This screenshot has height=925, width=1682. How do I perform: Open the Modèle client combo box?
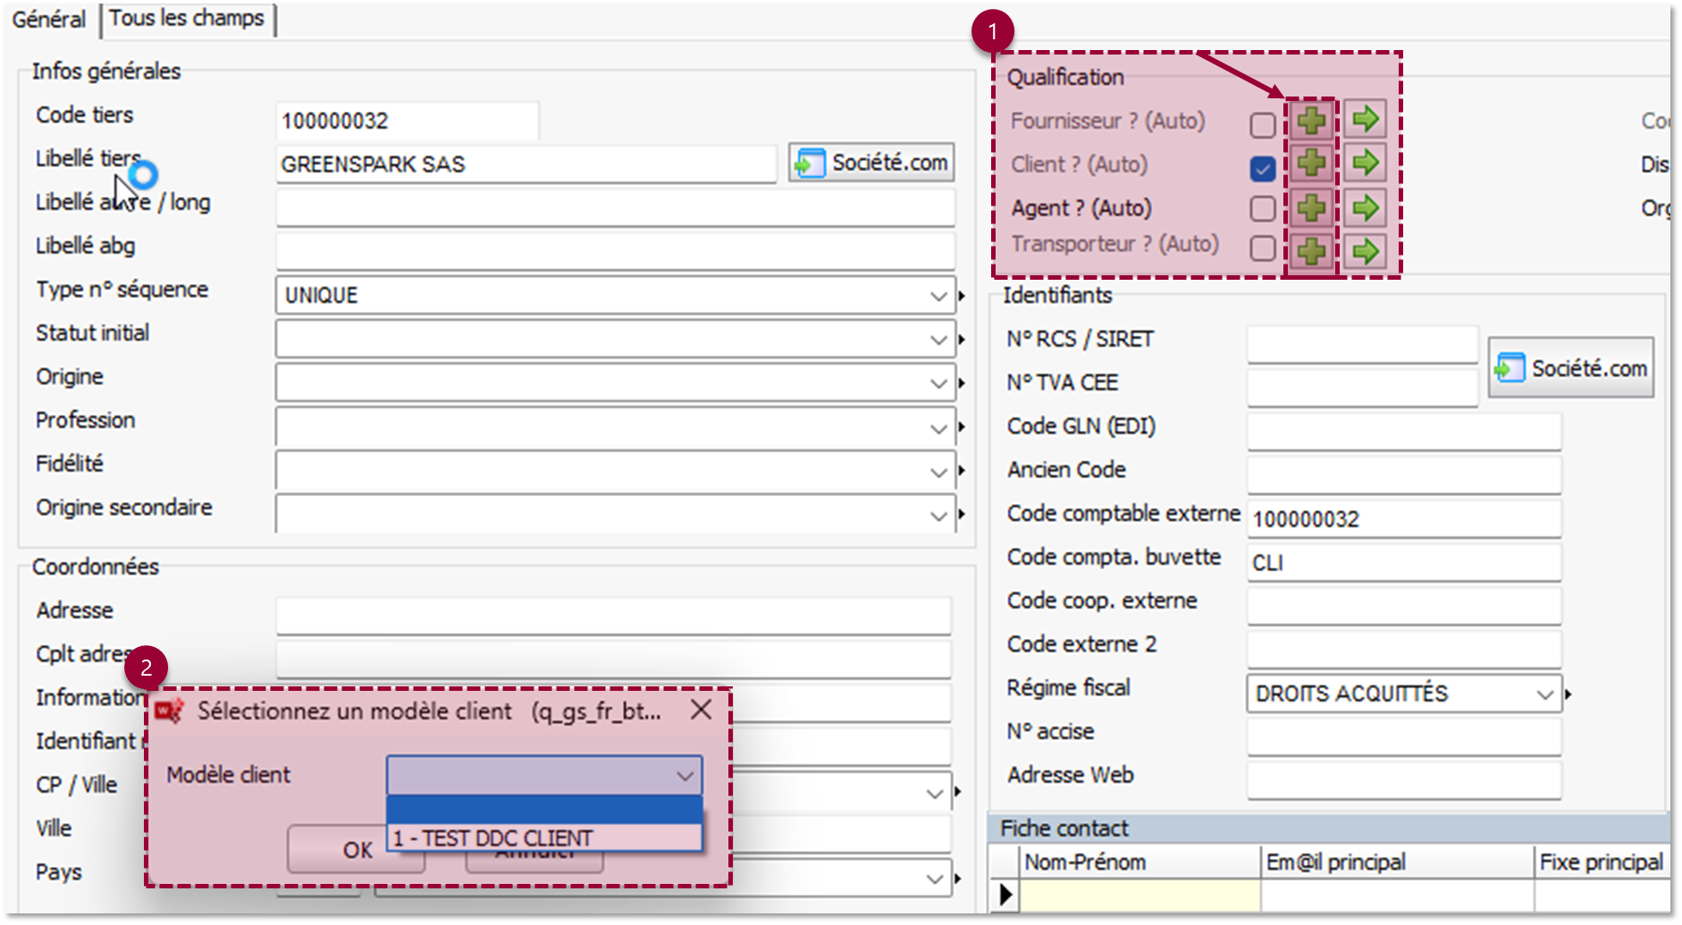pyautogui.click(x=685, y=776)
